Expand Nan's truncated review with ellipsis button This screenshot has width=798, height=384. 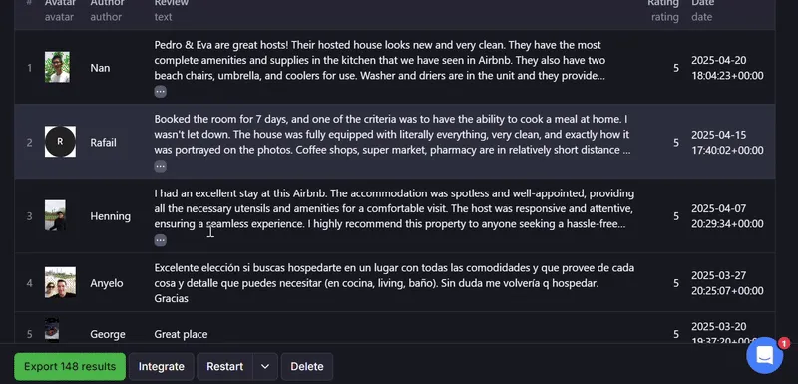[x=160, y=92]
